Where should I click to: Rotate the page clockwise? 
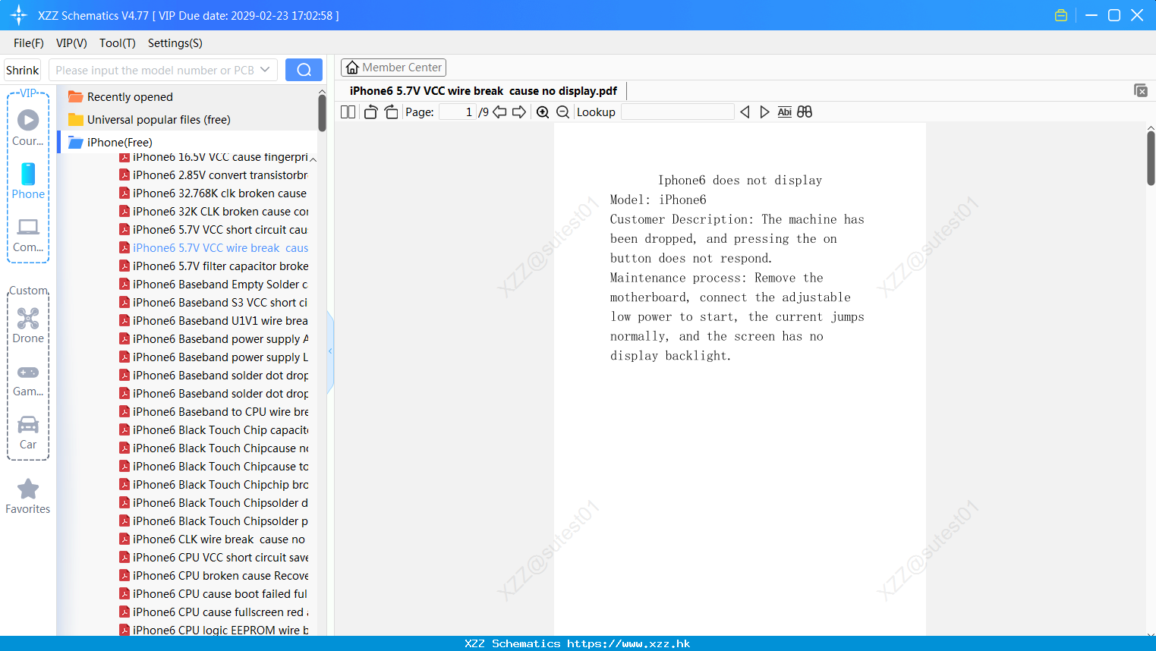pos(391,112)
